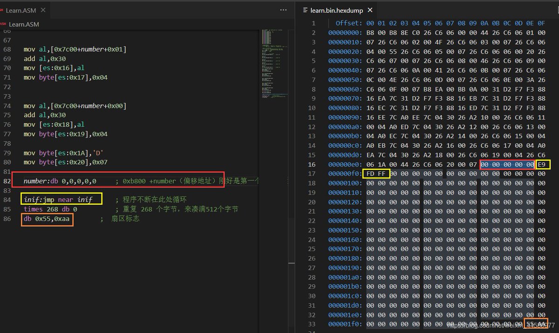Select line number 82 in Learn.ASM gutter
This screenshot has height=333, width=559.
tap(7, 181)
